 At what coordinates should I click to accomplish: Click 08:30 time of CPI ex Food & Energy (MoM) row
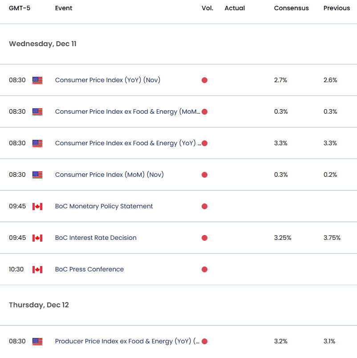17,111
